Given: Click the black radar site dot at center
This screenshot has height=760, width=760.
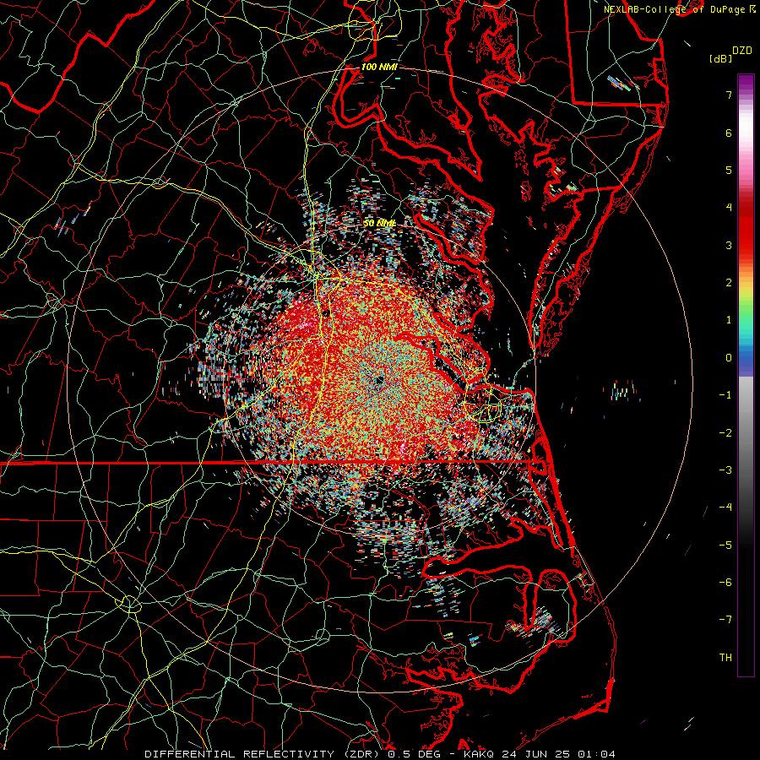Looking at the screenshot, I should [x=379, y=381].
